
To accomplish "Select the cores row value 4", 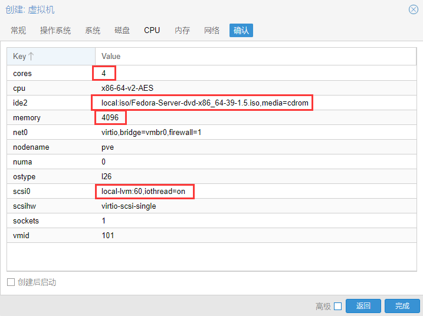I will tap(104, 74).
